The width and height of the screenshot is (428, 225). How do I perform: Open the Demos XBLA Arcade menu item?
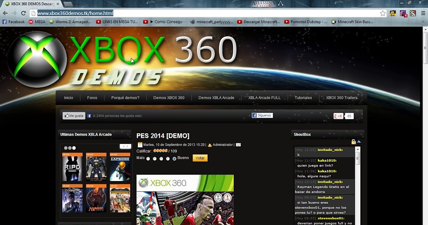pyautogui.click(x=216, y=97)
